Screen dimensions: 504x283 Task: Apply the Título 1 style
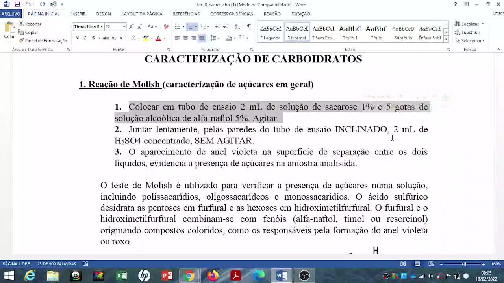pyautogui.click(x=350, y=32)
